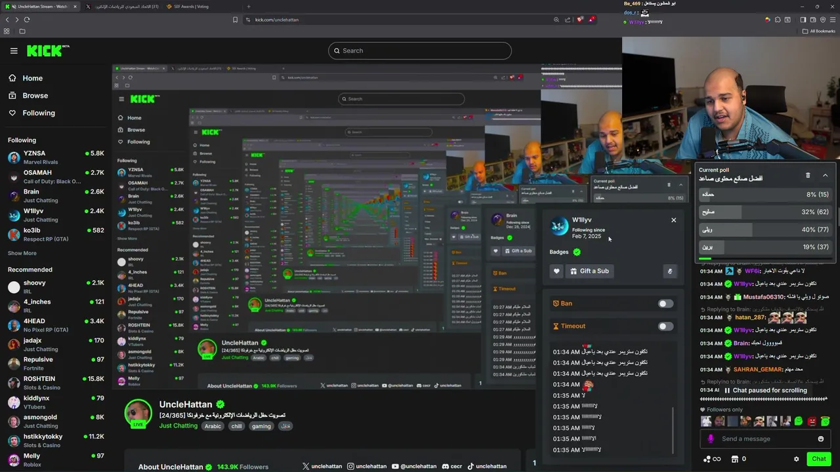This screenshot has height=472, width=840.
Task: Open OSAMAH channel in Following list
Action: (x=56, y=176)
